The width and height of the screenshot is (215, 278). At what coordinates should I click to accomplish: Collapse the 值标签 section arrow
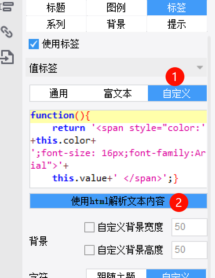[200, 68]
